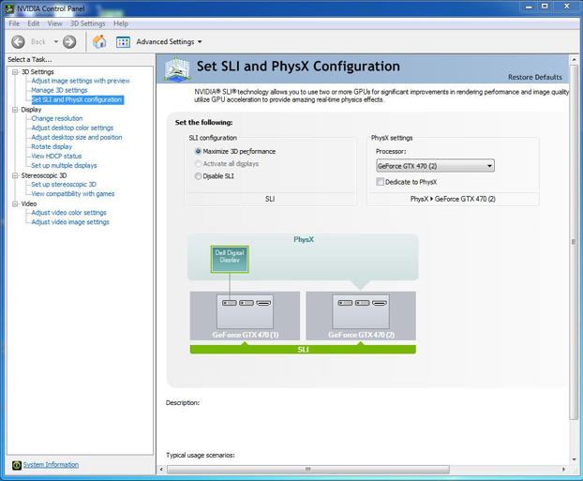Click the NVIDIA title bar icon
The height and width of the screenshot is (481, 583).
tap(9, 8)
